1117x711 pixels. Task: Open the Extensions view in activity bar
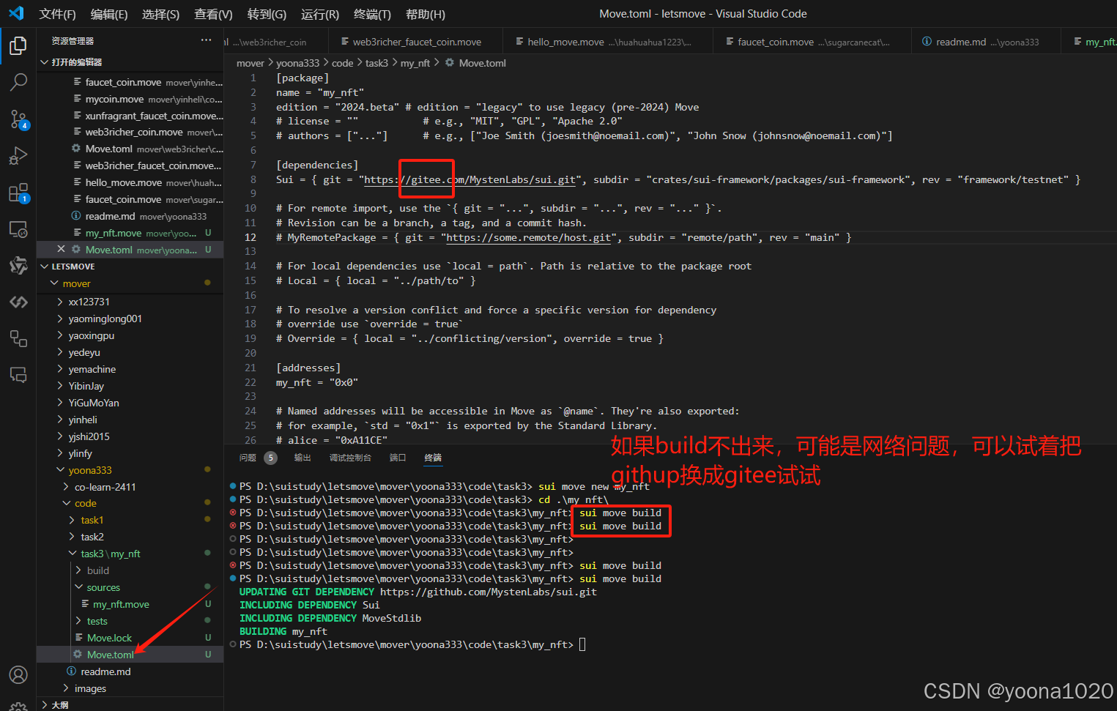[18, 193]
